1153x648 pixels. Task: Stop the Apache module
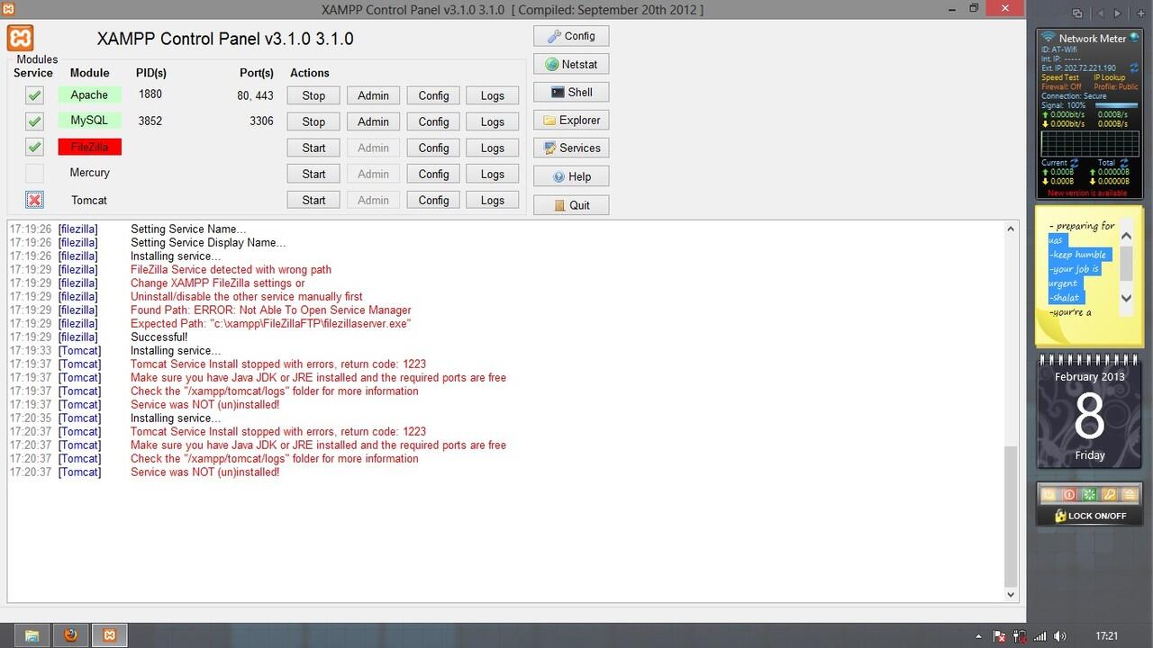point(313,95)
